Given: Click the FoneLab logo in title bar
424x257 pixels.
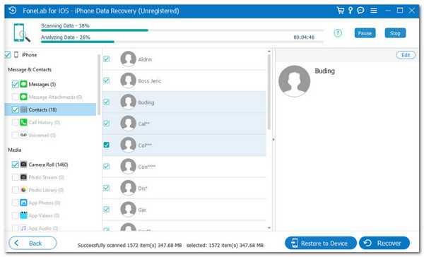Looking at the screenshot, I should [x=13, y=11].
